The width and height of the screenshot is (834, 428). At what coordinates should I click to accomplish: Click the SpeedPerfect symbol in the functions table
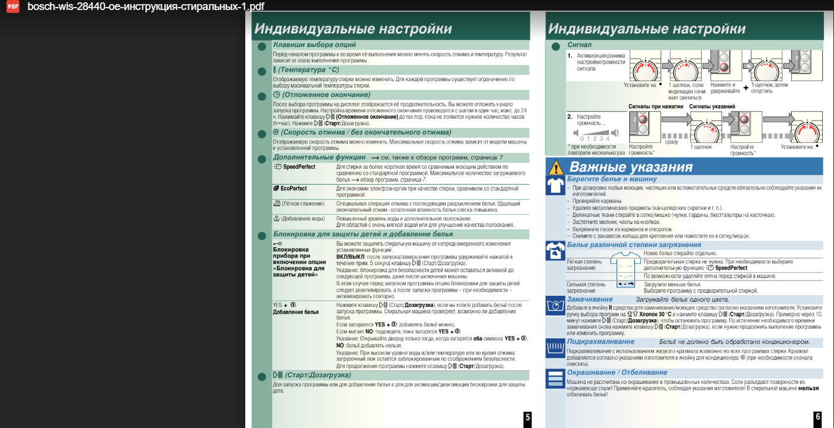pyautogui.click(x=278, y=167)
